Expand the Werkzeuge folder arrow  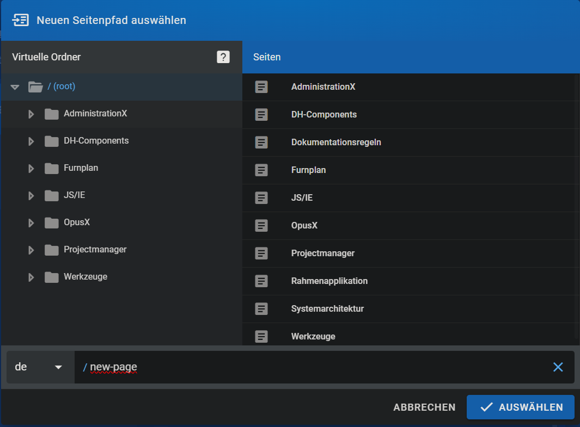coord(31,277)
